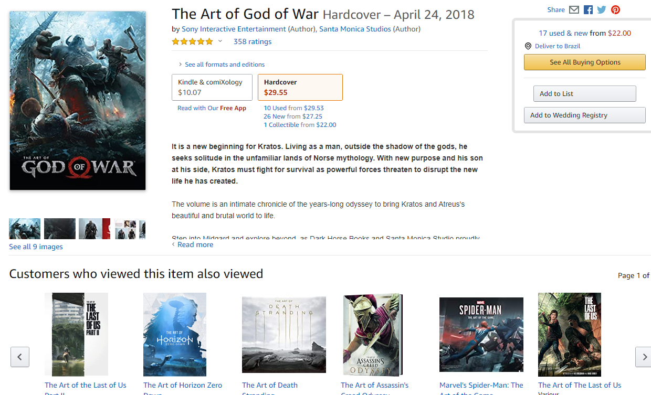Select the Hardcover format option
Viewport: 651px width, 395px height.
[x=300, y=87]
